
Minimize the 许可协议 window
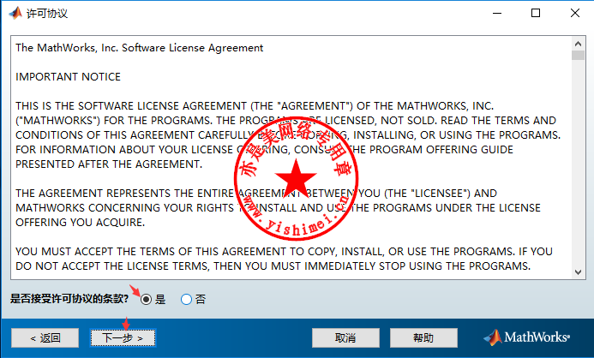(x=497, y=13)
